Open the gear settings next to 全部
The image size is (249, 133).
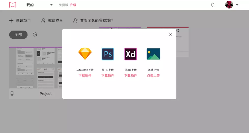35,34
